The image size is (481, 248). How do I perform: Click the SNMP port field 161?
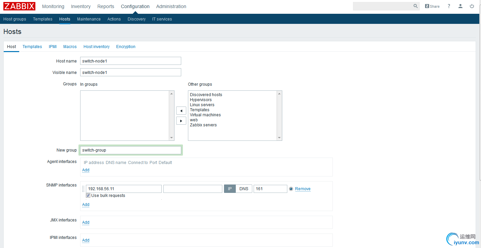(x=270, y=189)
